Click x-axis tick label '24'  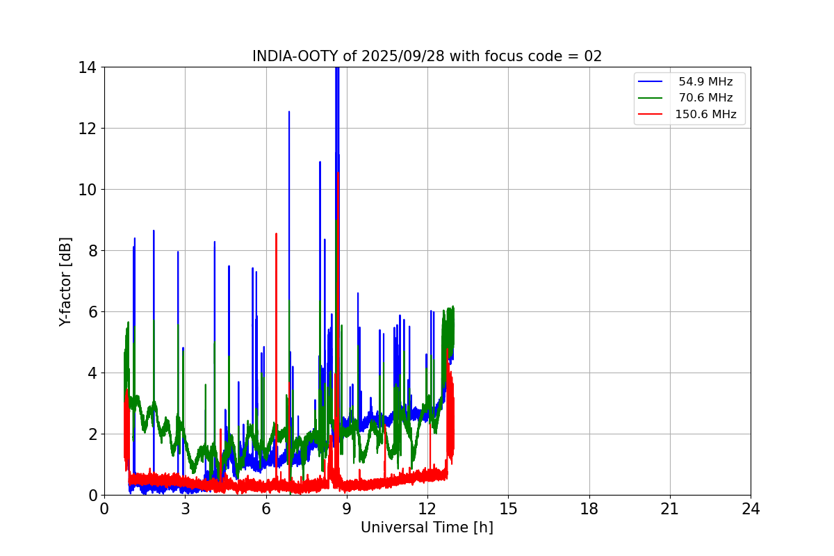pyautogui.click(x=751, y=509)
